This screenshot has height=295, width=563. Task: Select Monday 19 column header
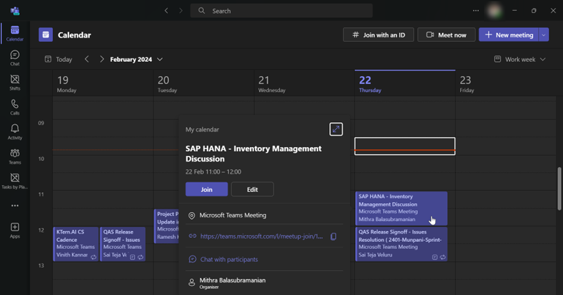(103, 84)
